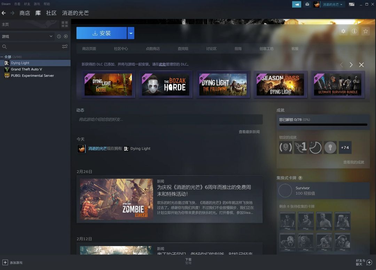Open the Bozak Horde DLC thumbnail
Image resolution: width=376 pixels, height=270 pixels.
pos(165,84)
